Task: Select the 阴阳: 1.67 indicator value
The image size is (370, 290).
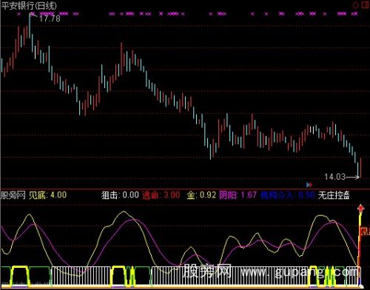Action: (x=238, y=195)
